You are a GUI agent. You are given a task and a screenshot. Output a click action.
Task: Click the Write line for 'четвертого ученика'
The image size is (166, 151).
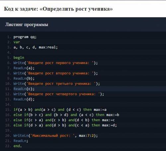59,94
